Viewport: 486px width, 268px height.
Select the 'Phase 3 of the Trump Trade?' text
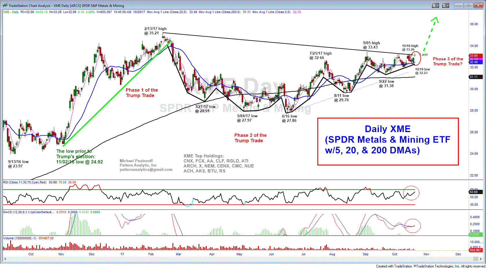448,61
